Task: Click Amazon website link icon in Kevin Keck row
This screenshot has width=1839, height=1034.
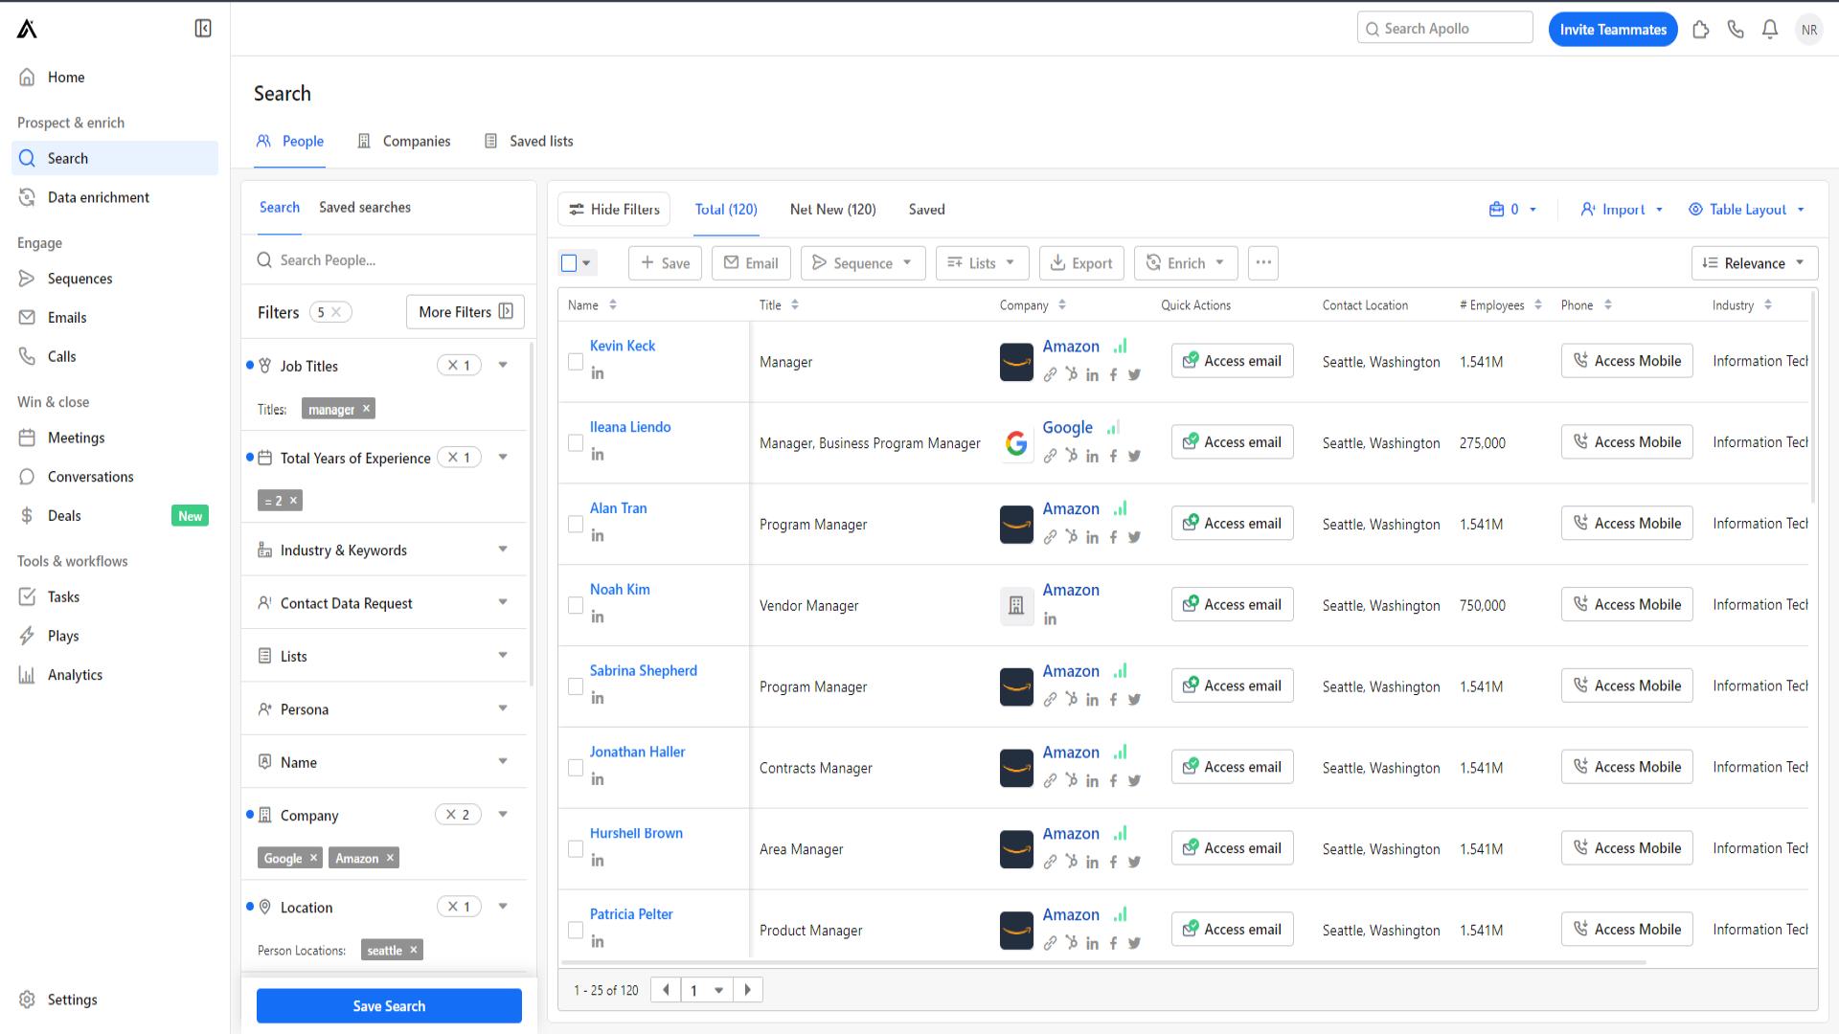Action: click(x=1051, y=375)
